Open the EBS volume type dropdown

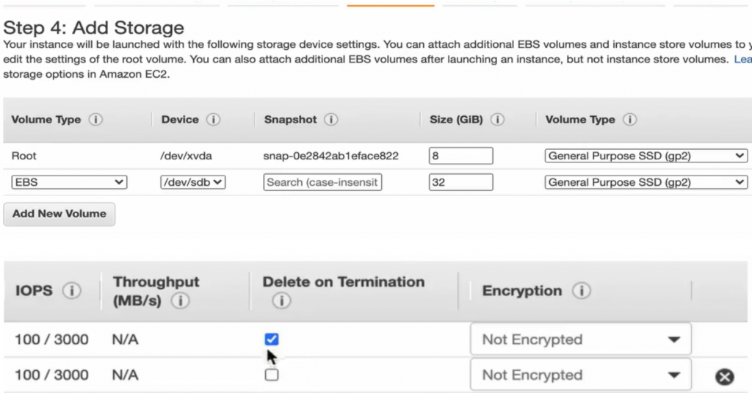point(69,182)
